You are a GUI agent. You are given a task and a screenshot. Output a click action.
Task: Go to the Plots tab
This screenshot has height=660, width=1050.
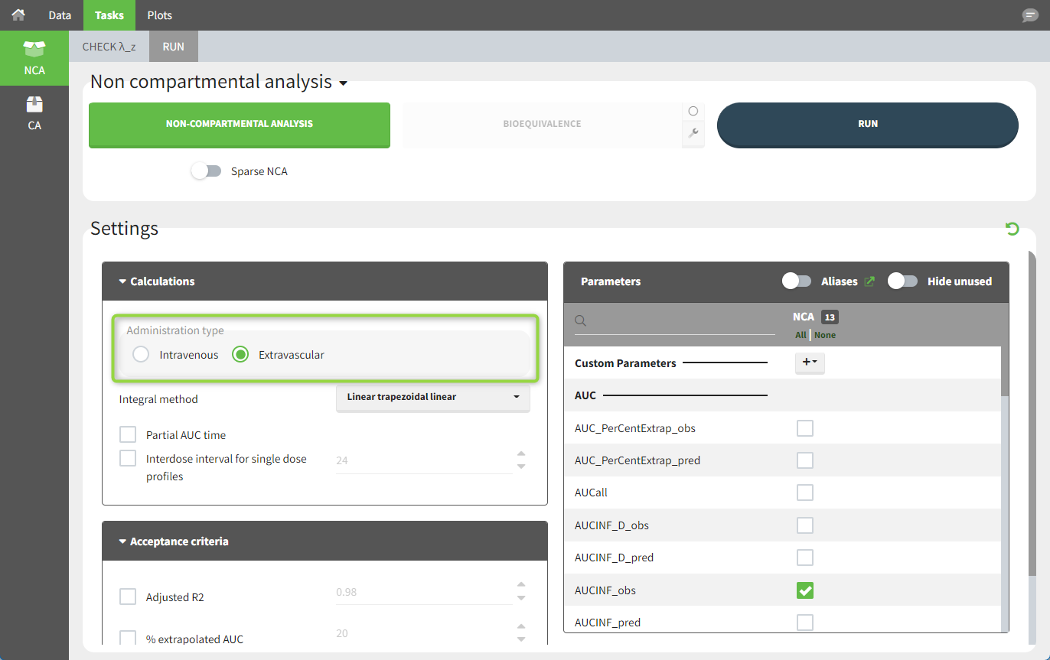(x=159, y=15)
